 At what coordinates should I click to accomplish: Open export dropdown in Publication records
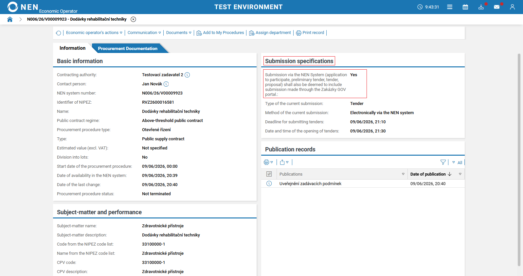(x=284, y=162)
